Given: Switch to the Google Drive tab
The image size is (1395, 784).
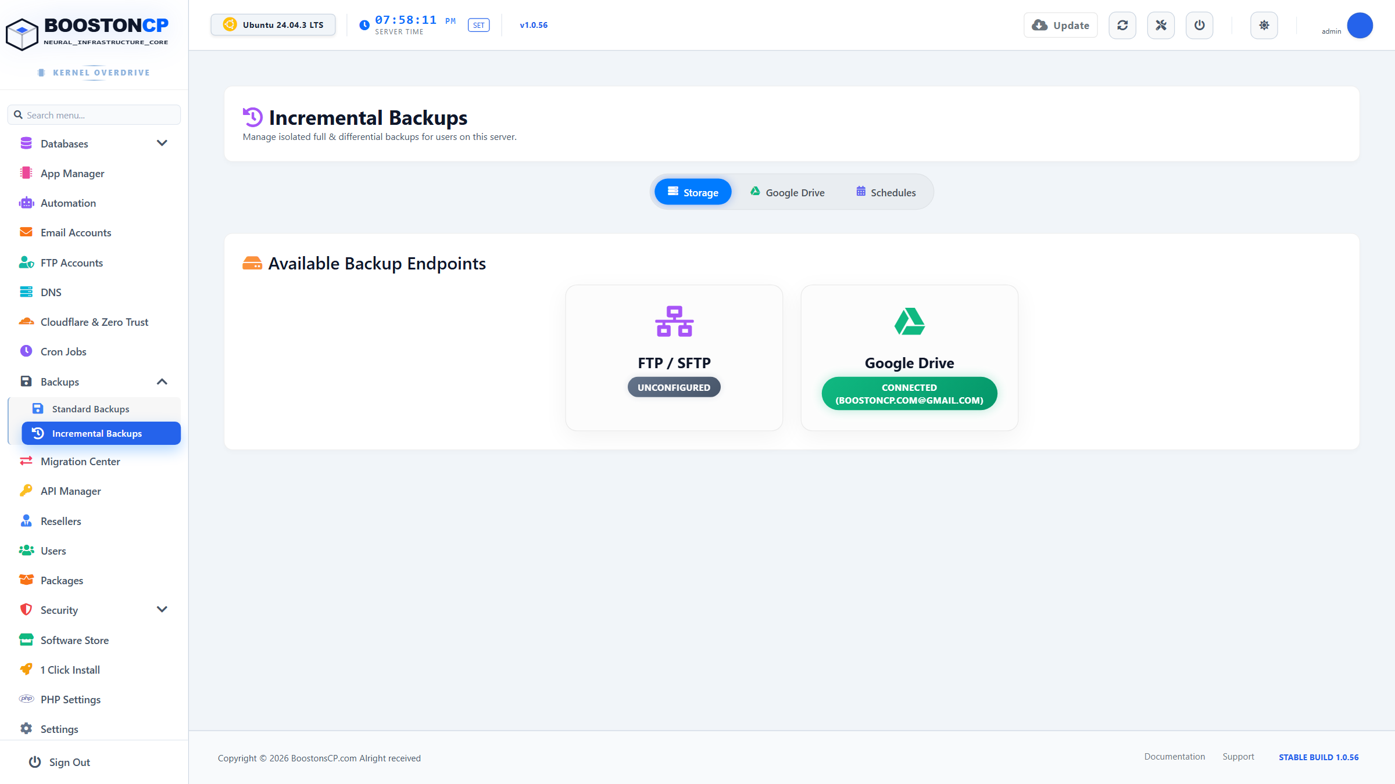Looking at the screenshot, I should tap(787, 192).
